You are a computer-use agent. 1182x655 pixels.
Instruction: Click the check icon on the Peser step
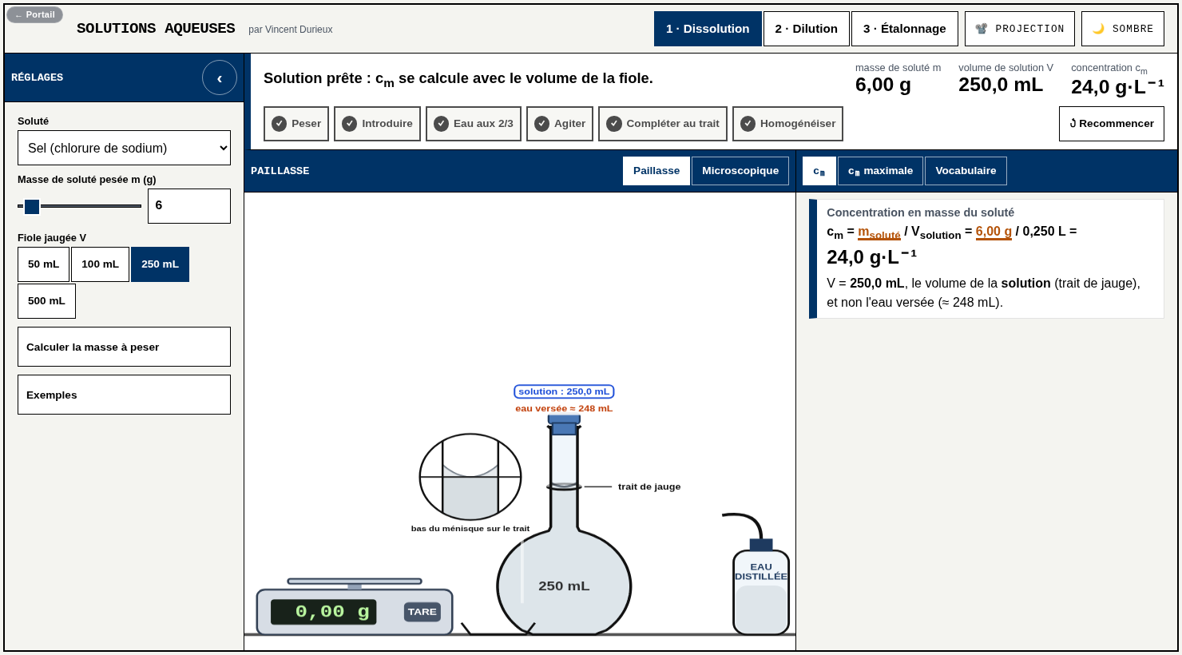pos(279,124)
